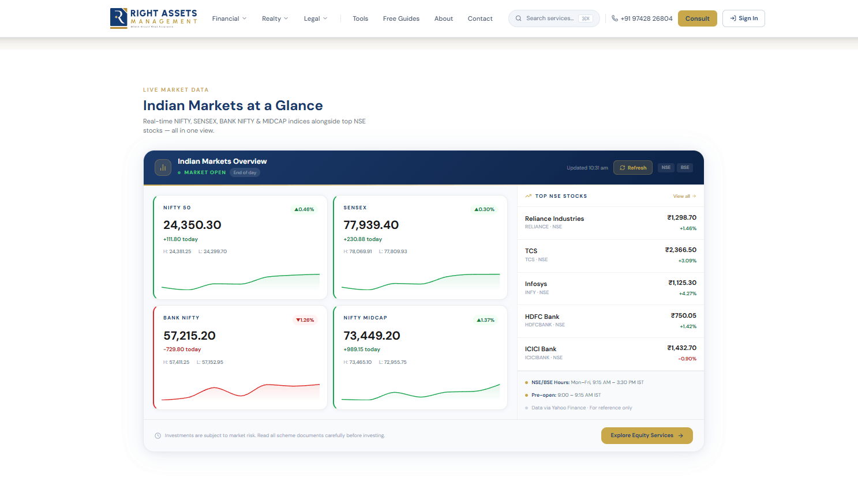
Task: Select the Reliance Industries stock row
Action: click(x=610, y=223)
